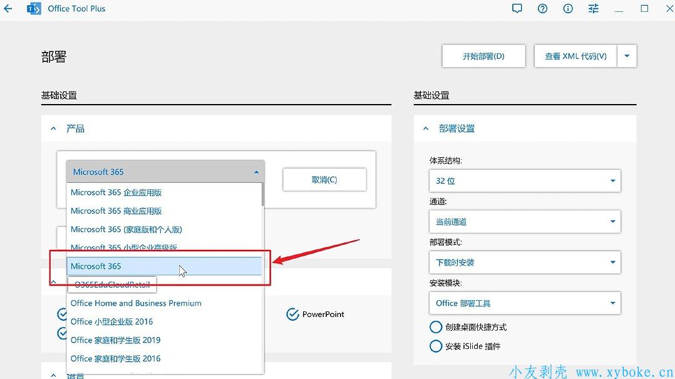This screenshot has width=675, height=379.
Task: Click the back arrow icon
Action: pyautogui.click(x=8, y=9)
